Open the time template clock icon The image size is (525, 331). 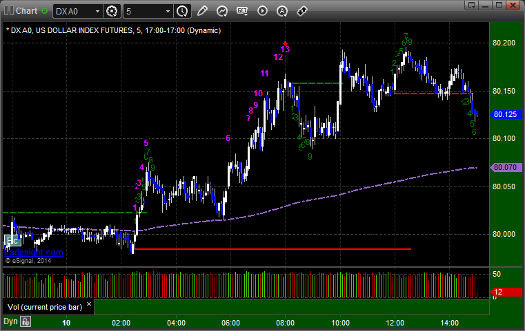point(183,11)
